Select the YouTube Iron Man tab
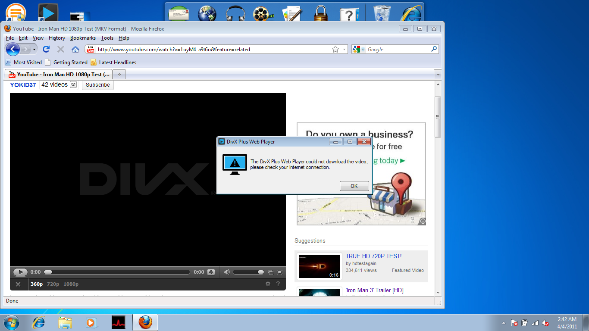 point(59,74)
